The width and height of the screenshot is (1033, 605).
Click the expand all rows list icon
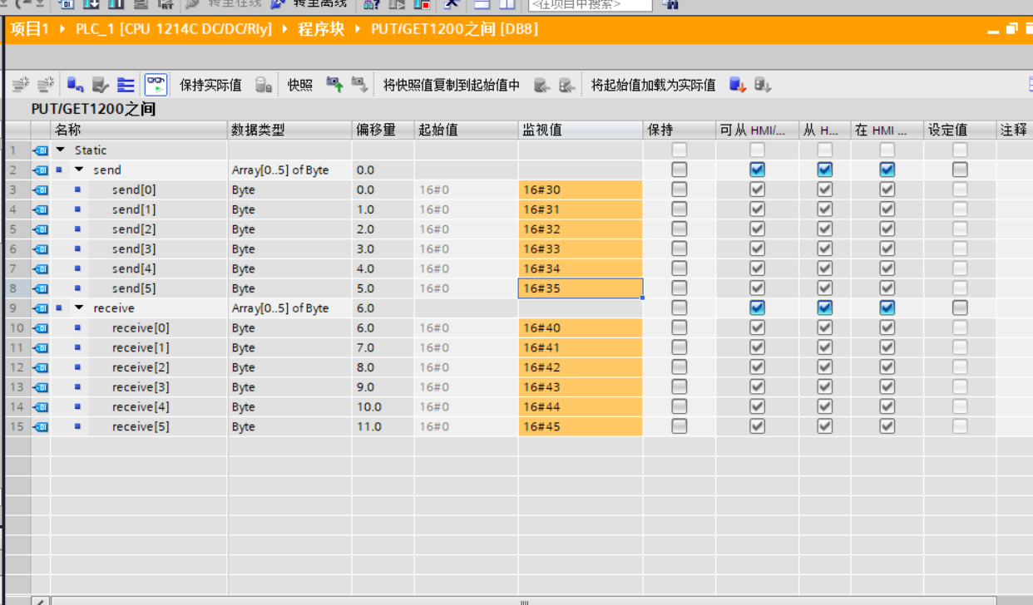pos(126,85)
